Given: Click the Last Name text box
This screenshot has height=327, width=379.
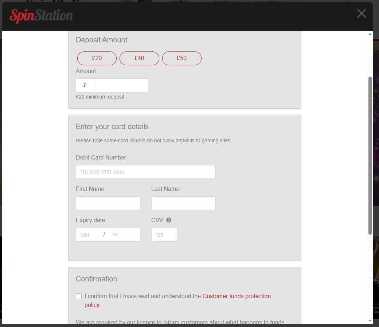Looking at the screenshot, I should coord(183,203).
